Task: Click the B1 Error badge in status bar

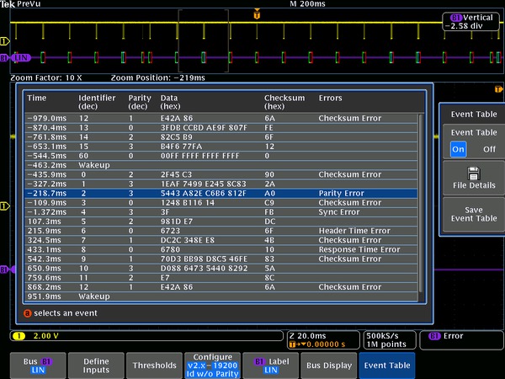Action: pyautogui.click(x=461, y=336)
